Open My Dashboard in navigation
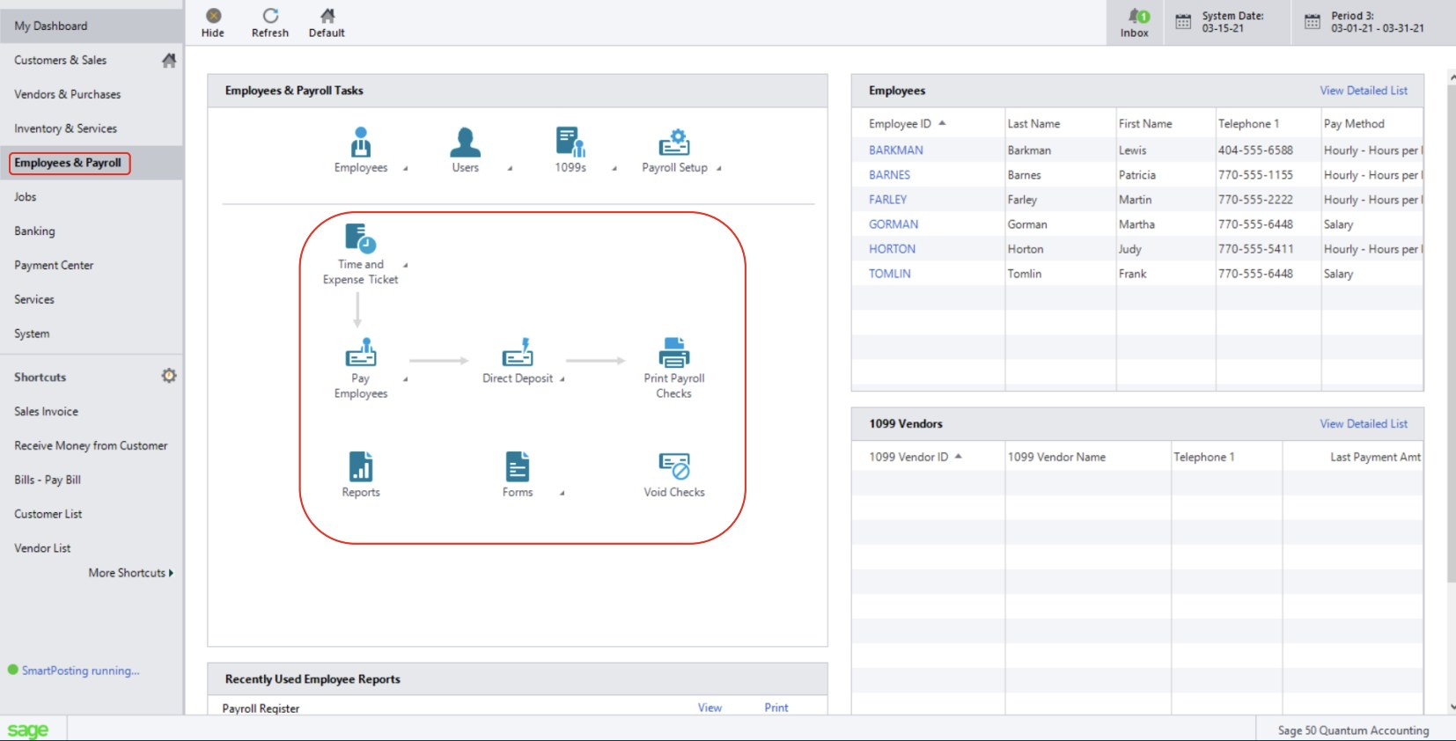The width and height of the screenshot is (1456, 741). coord(51,26)
